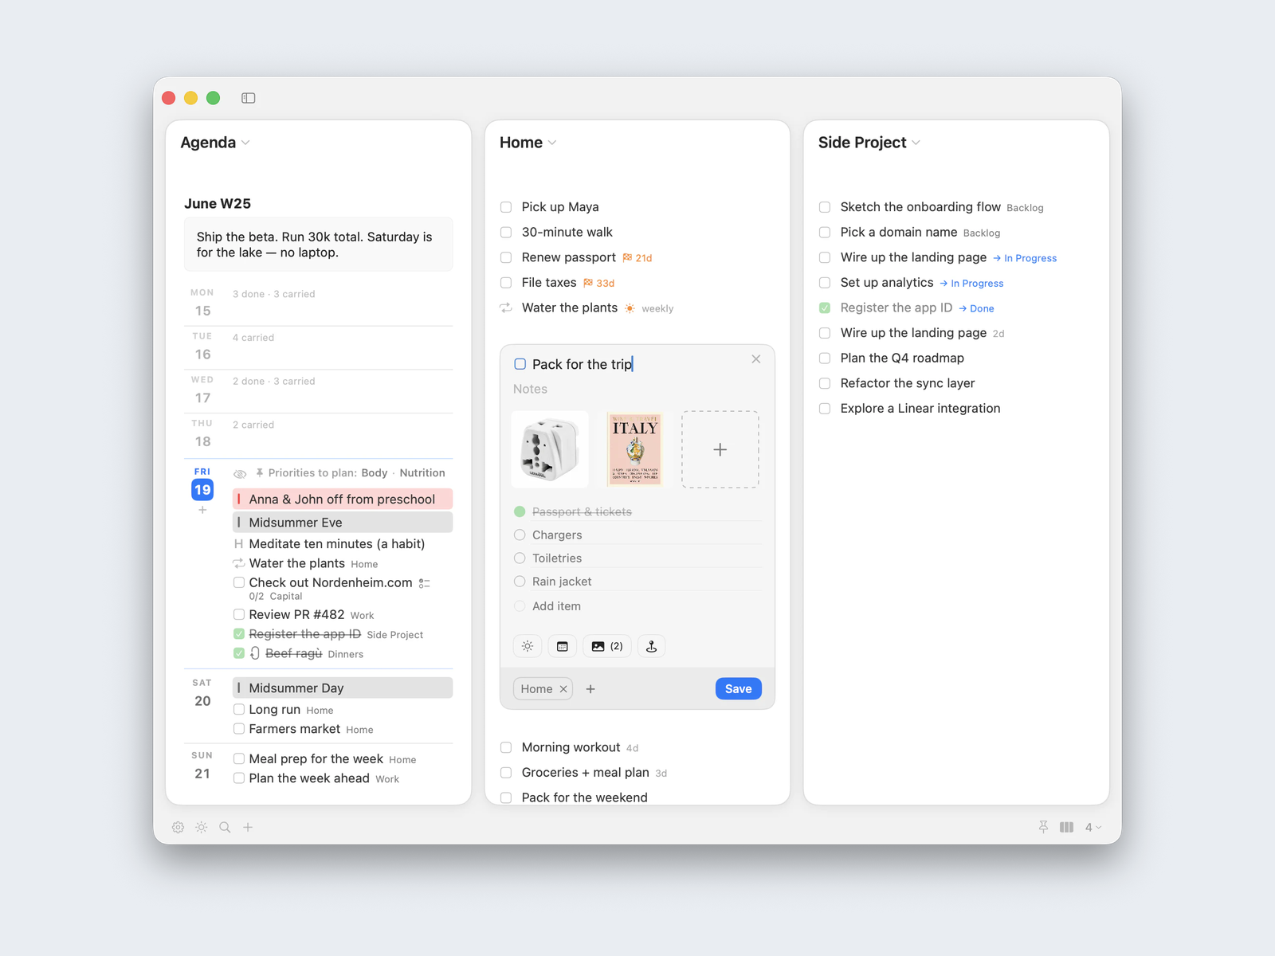Image resolution: width=1275 pixels, height=956 pixels.
Task: Open the Italy poster thumbnail
Action: 635,449
